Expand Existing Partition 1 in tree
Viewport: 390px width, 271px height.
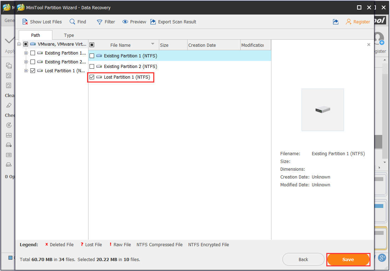(26, 53)
